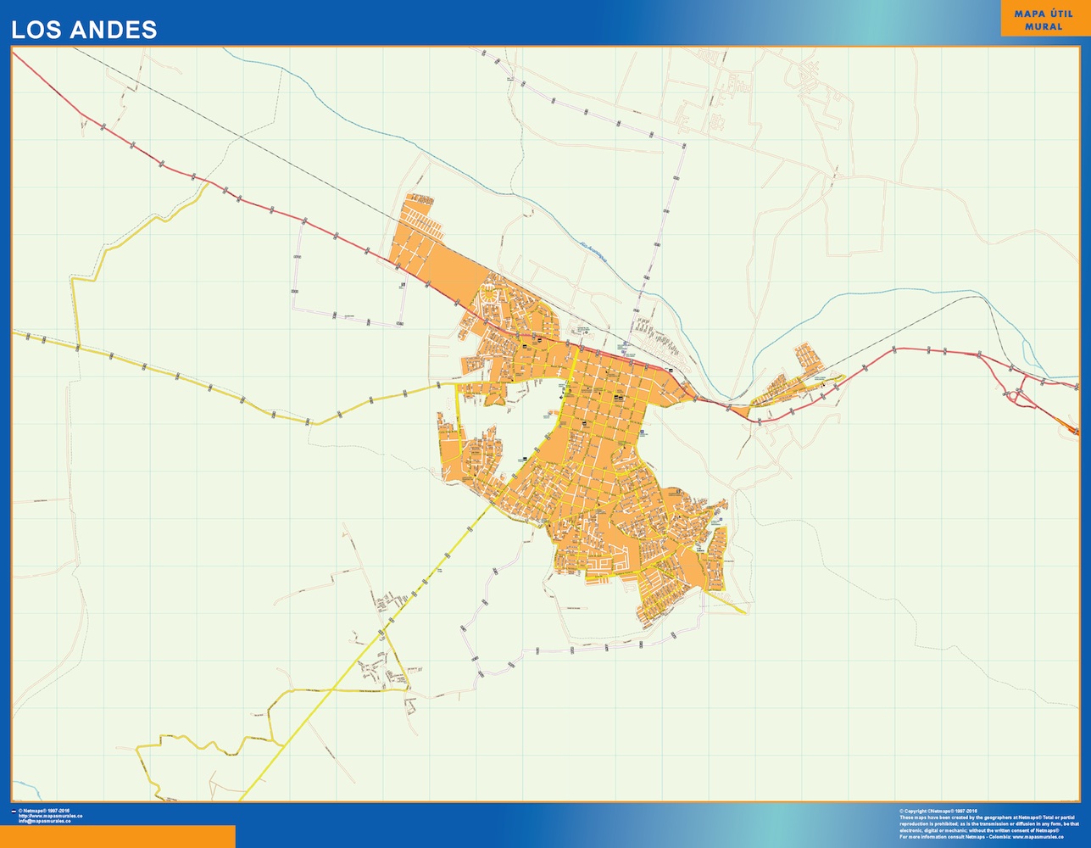Viewport: 1091px width, 848px height.
Task: Click the highway roundabout interchange near east edge
Action: (1015, 394)
